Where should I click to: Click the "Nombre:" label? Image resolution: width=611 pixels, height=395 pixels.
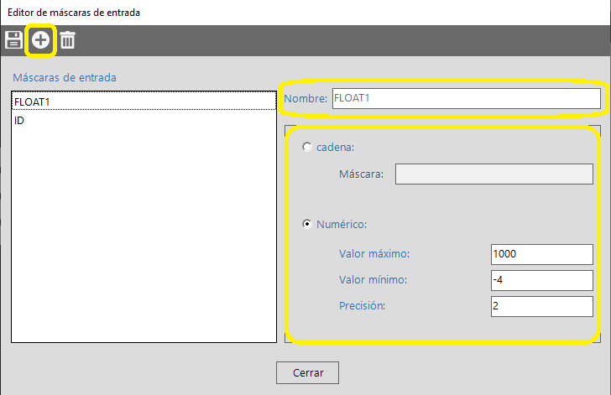[305, 99]
